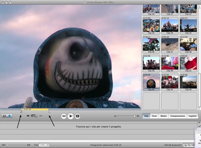Viewport: 201px width, 148px height.
Task: Click the playhead on the scrubber bar
Action: pyautogui.click(x=22, y=109)
